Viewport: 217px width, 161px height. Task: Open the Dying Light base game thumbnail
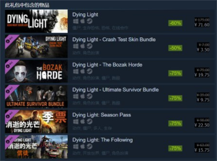coord(36,21)
